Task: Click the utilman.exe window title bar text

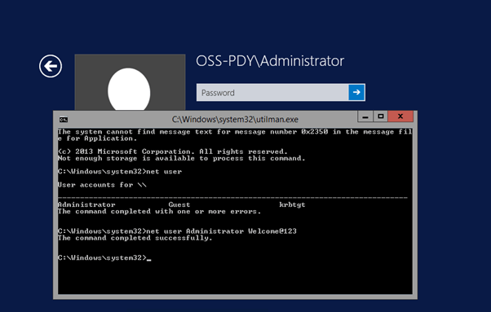Action: (x=235, y=120)
